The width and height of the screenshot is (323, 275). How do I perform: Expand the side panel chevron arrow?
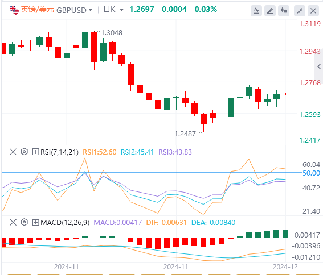(x=319, y=66)
